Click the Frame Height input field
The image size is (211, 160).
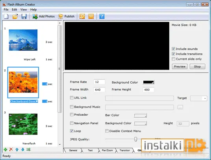click(148, 89)
